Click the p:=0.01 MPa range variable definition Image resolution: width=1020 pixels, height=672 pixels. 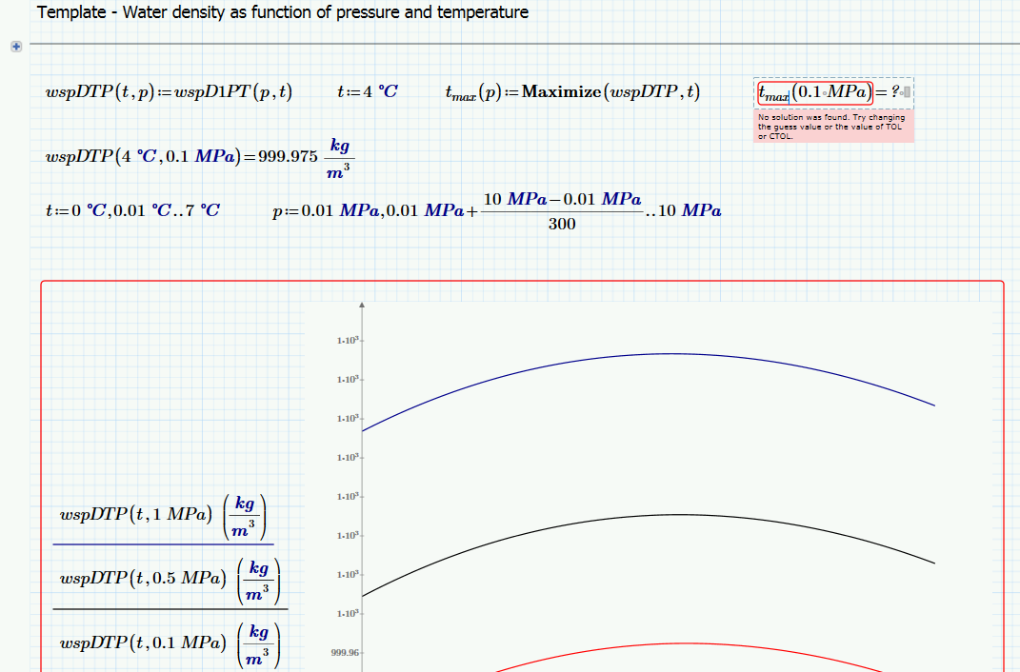496,210
